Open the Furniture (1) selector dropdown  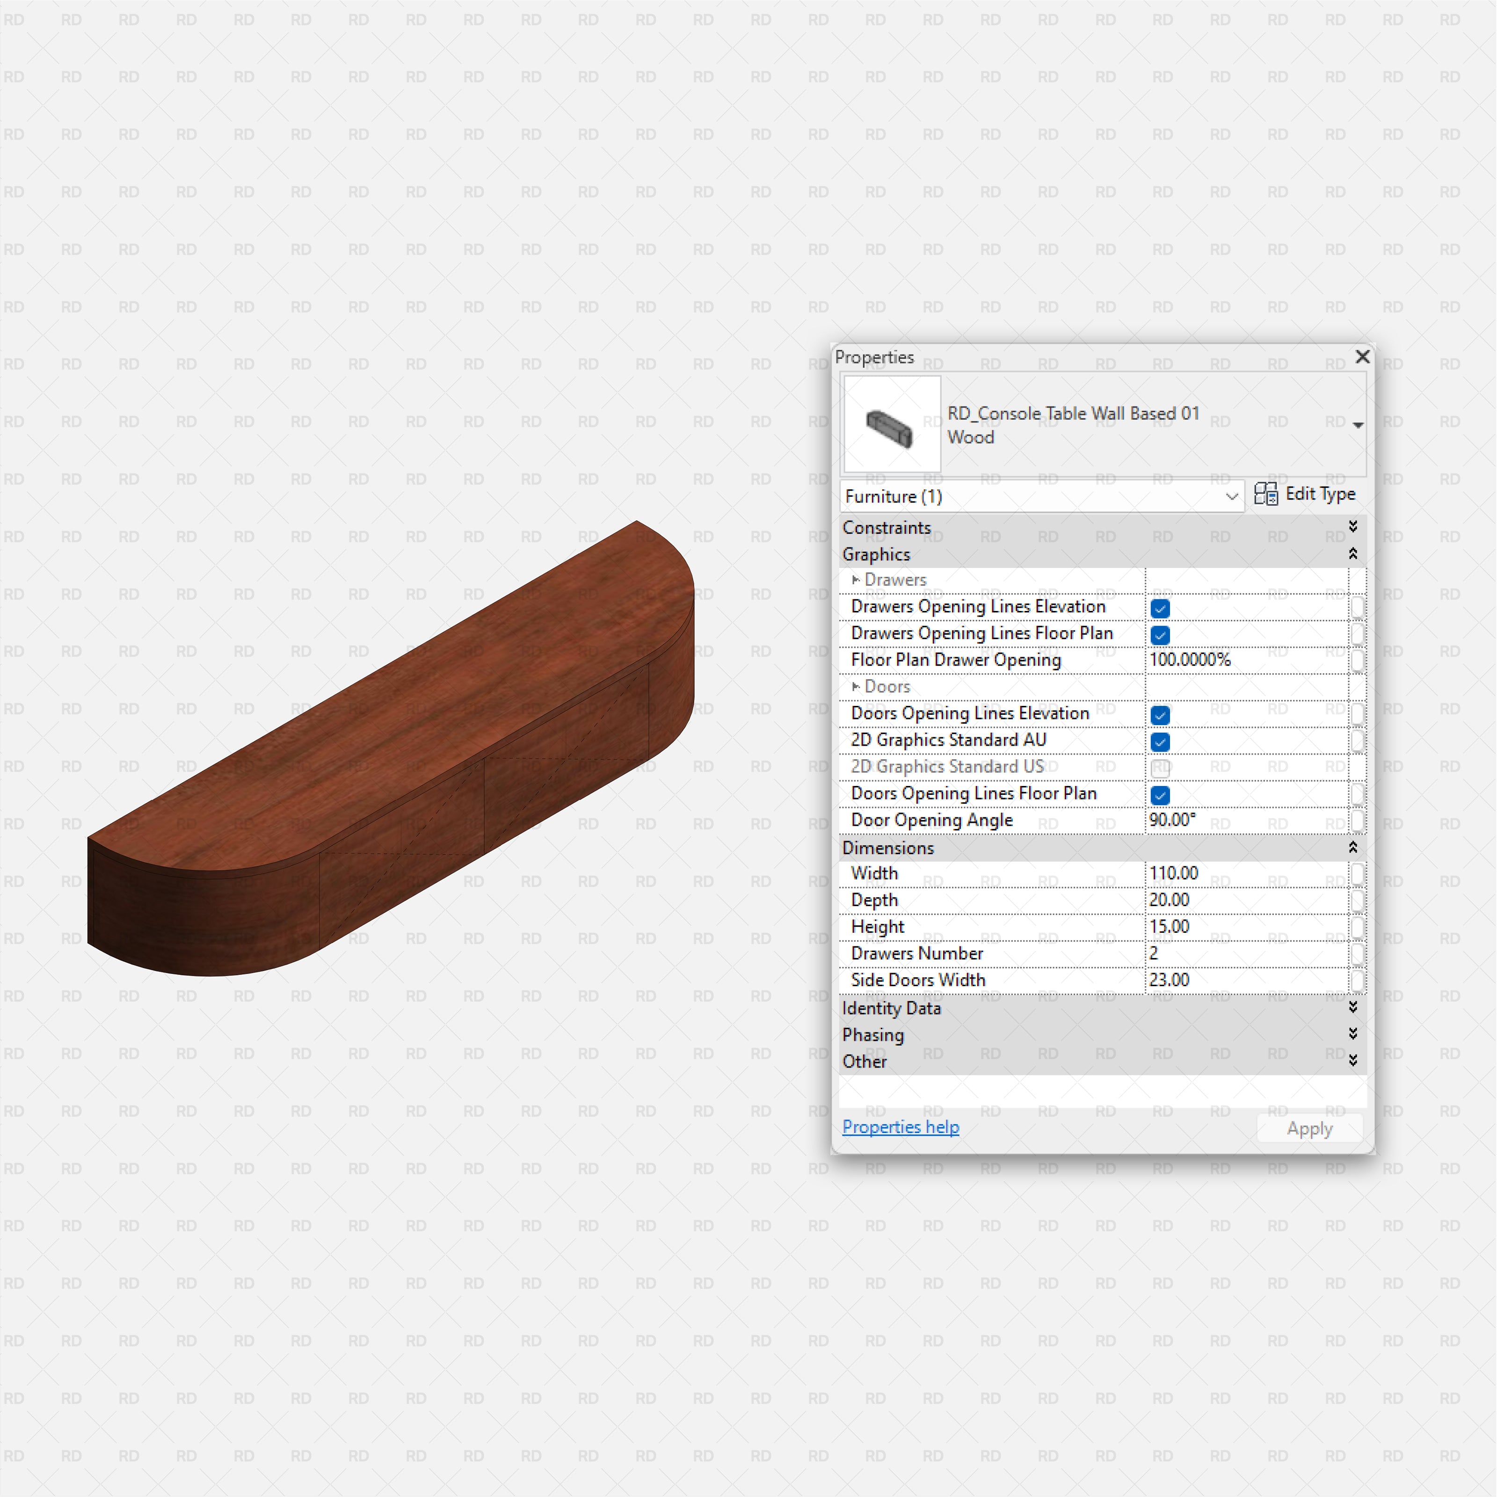coord(1232,497)
